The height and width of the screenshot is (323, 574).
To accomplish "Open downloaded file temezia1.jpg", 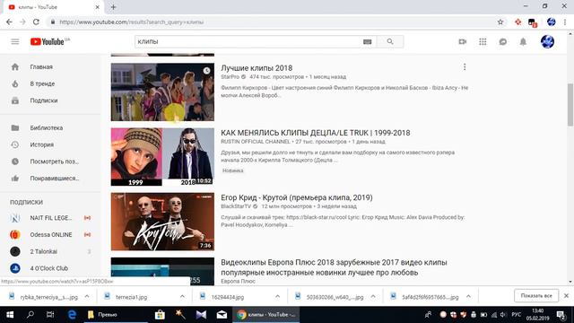I will pos(131,297).
